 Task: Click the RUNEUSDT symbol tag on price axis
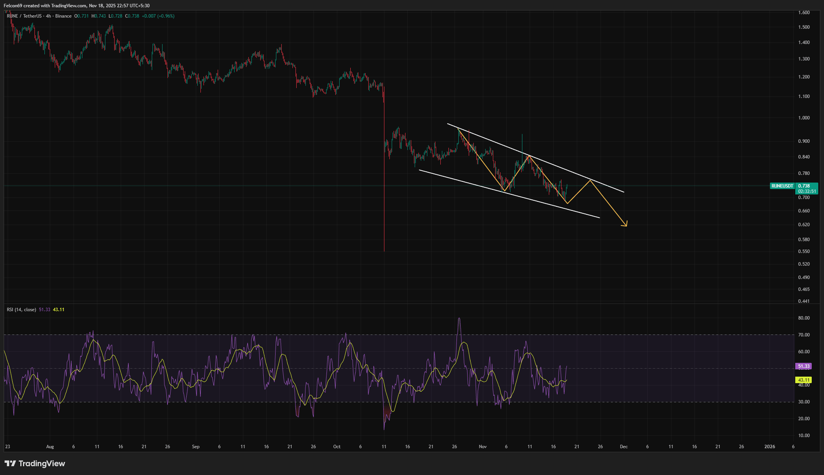(x=782, y=186)
